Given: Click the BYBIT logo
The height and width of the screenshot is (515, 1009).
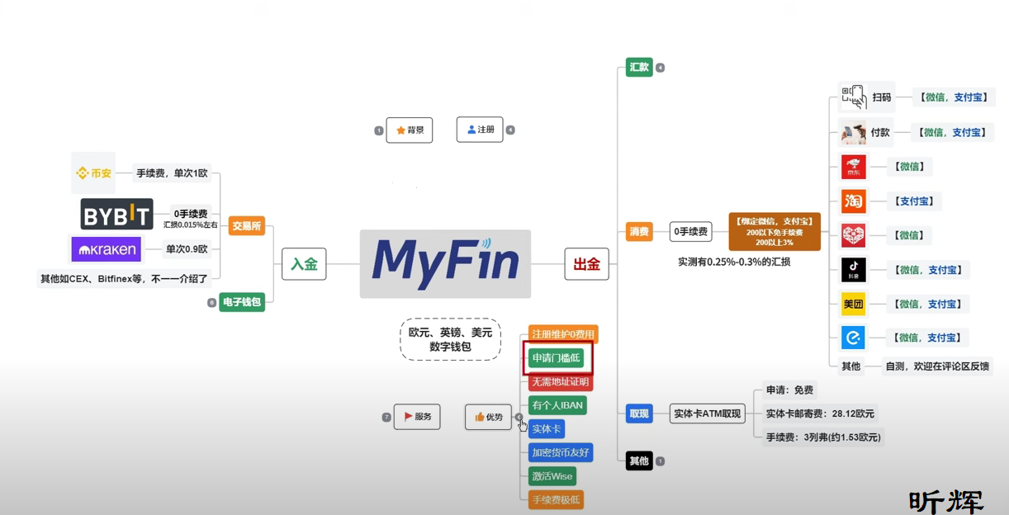Looking at the screenshot, I should point(116,215).
